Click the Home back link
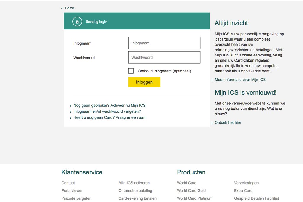Viewport: 303px width, 202px height. pyautogui.click(x=69, y=8)
